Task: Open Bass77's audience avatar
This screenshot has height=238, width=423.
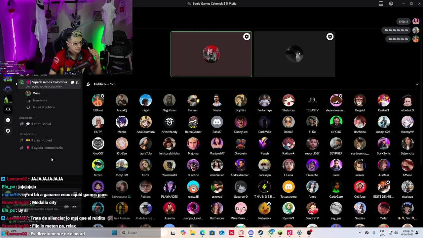Action: click(x=217, y=122)
